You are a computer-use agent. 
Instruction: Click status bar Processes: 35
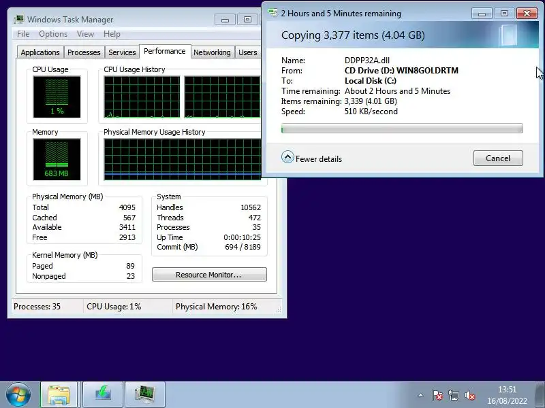coord(37,307)
